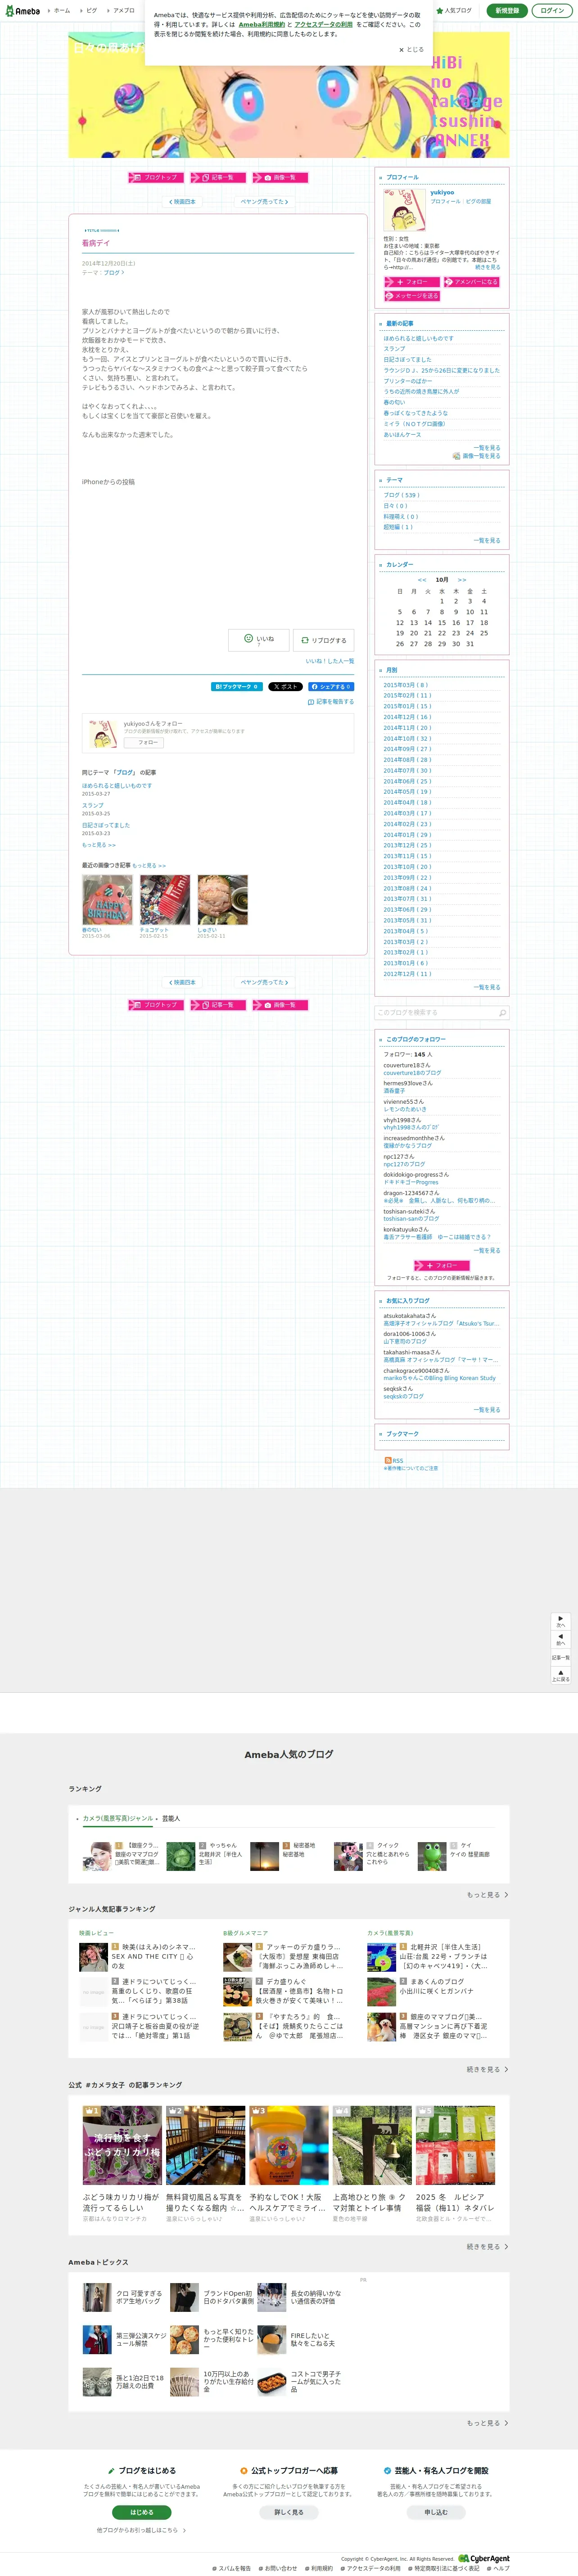Go to the previous month in calendar (<<)
Screen dimensions: 578x2576
(422, 580)
